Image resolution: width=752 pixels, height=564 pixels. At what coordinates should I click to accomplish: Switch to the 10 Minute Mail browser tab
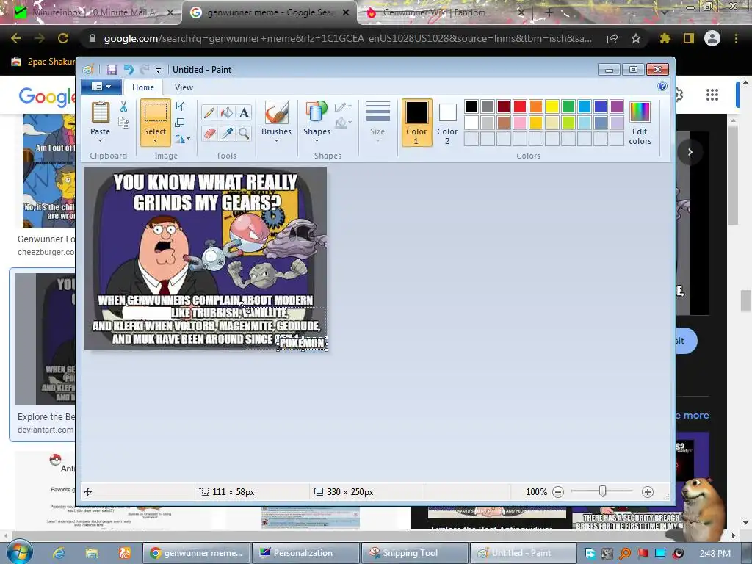point(95,12)
